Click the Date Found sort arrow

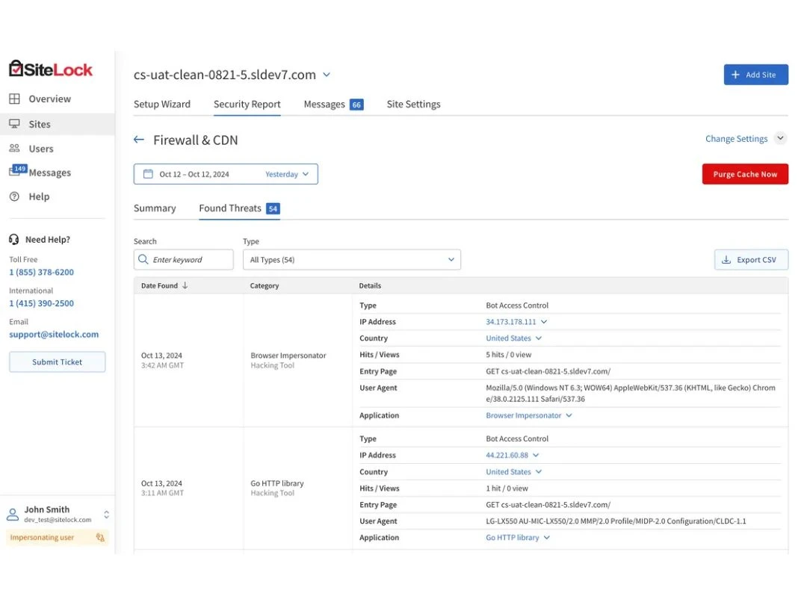click(x=185, y=285)
